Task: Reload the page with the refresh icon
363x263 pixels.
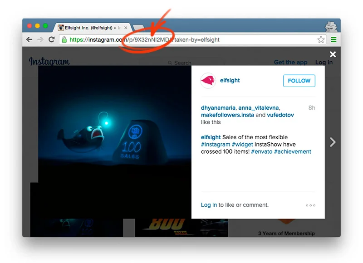Action: coord(51,39)
